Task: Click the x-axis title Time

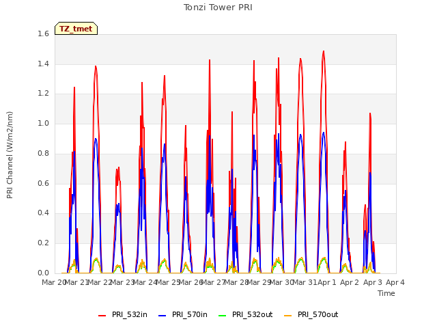Action: [386, 293]
